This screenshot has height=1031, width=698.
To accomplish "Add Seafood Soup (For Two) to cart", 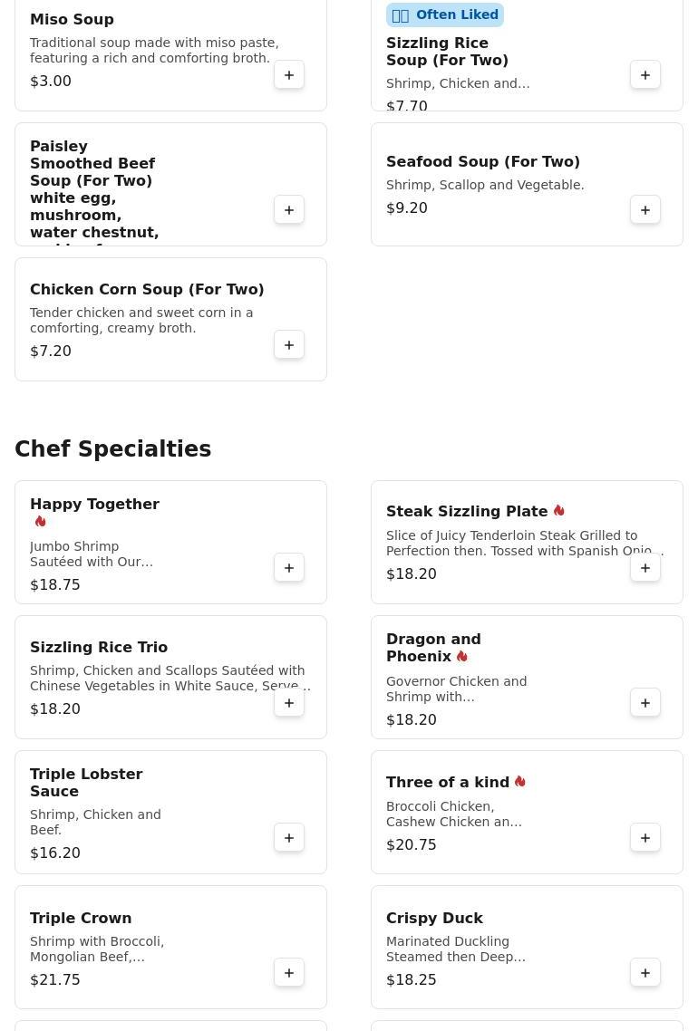I will (x=645, y=210).
